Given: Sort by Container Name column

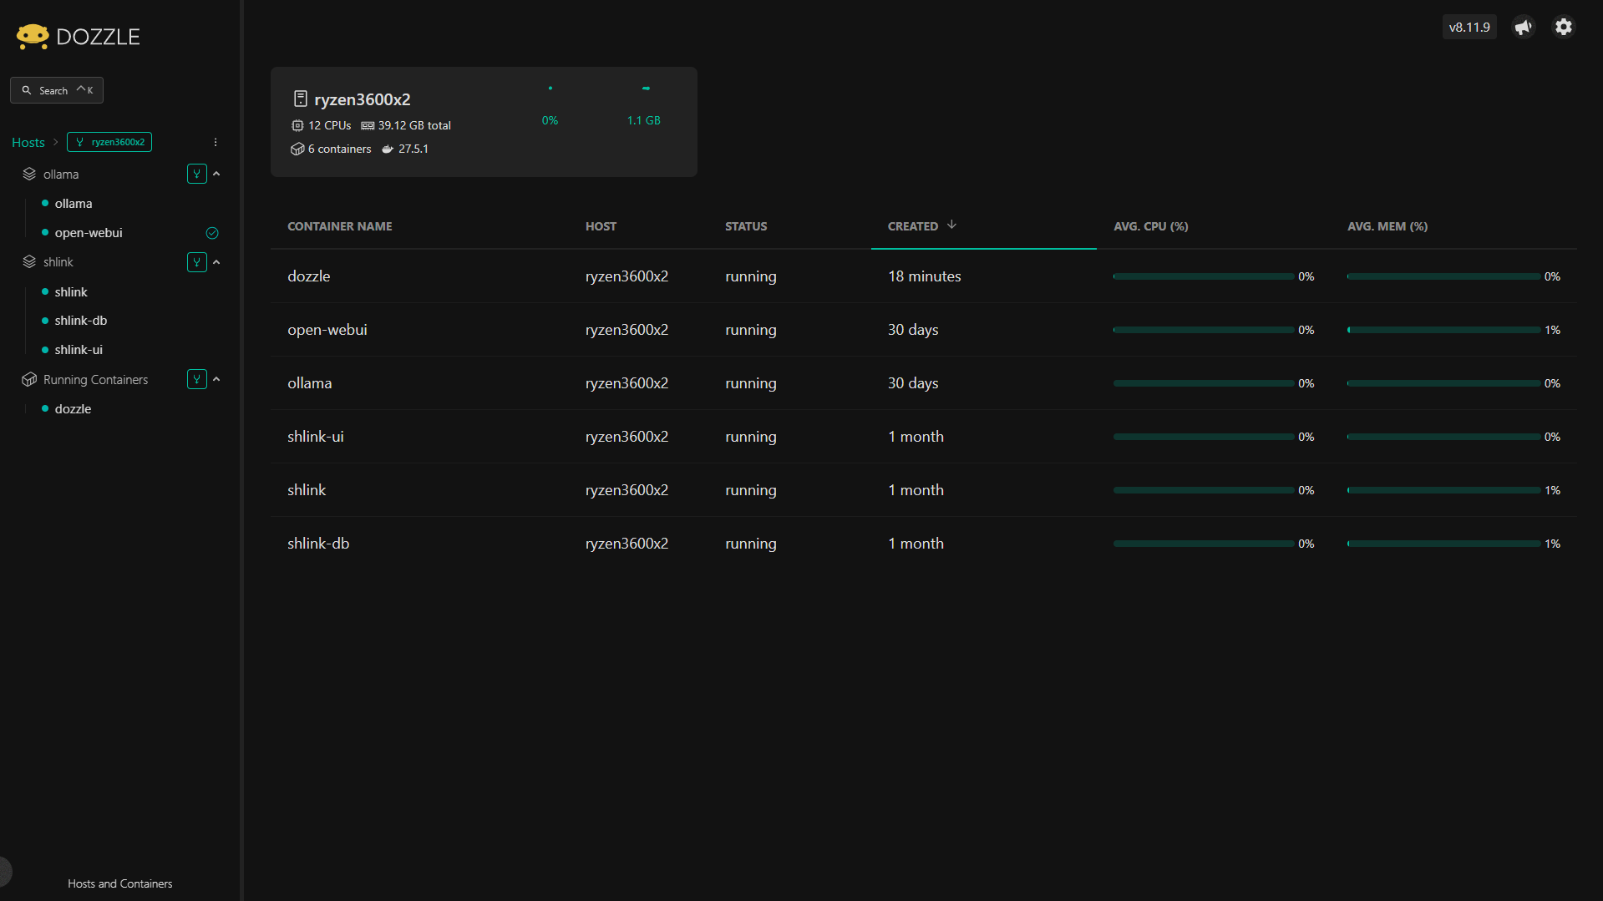Looking at the screenshot, I should (x=340, y=226).
